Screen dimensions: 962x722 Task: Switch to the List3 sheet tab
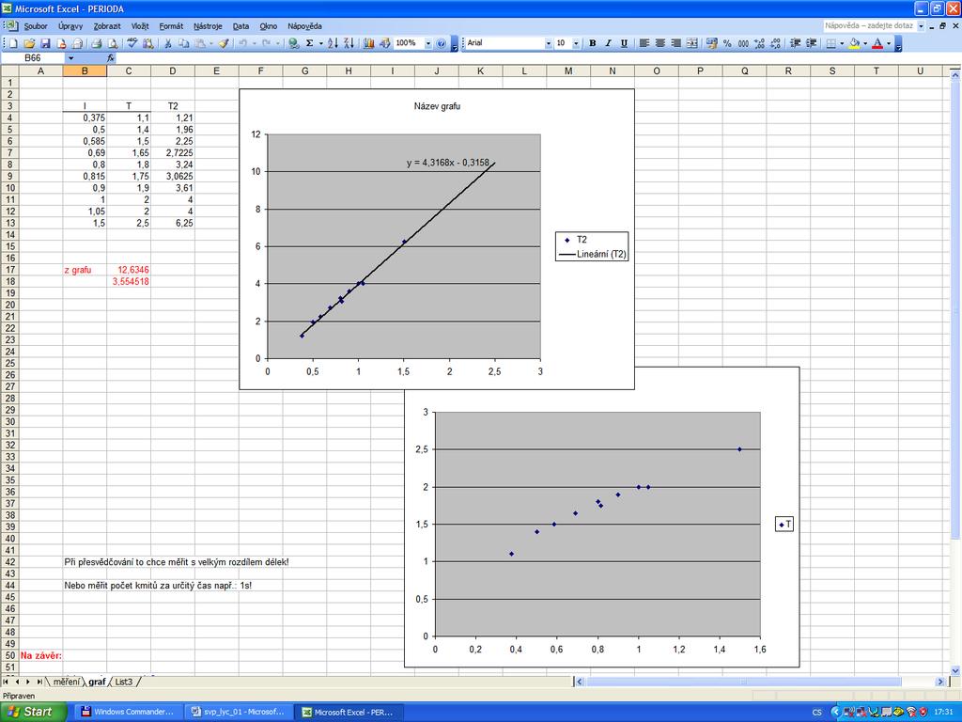click(x=124, y=682)
